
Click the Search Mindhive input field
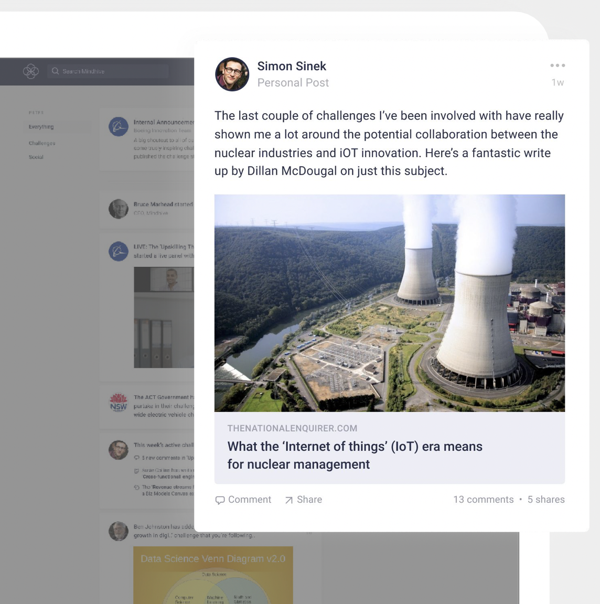point(108,71)
